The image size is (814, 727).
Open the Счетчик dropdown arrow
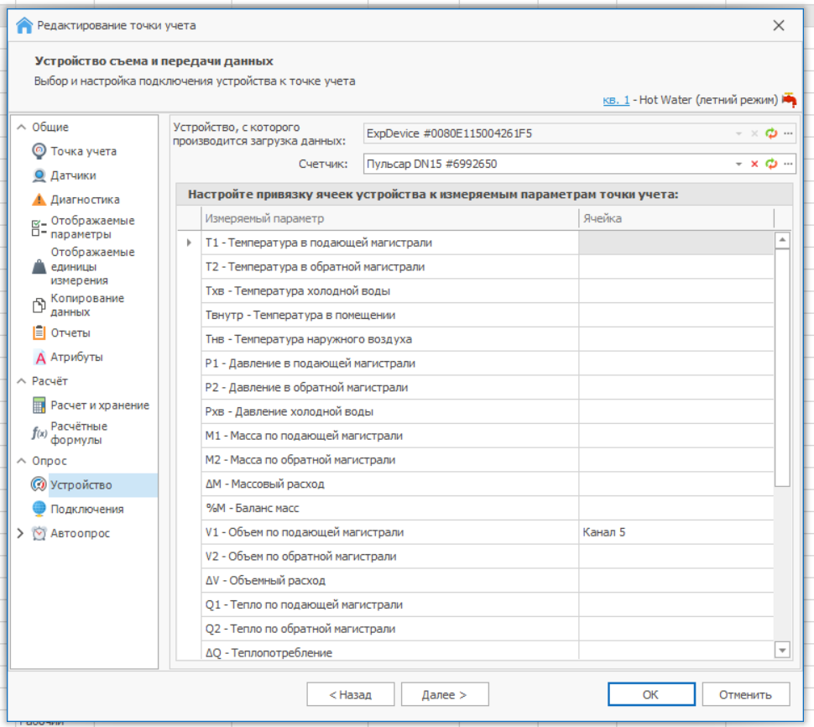pyautogui.click(x=738, y=164)
